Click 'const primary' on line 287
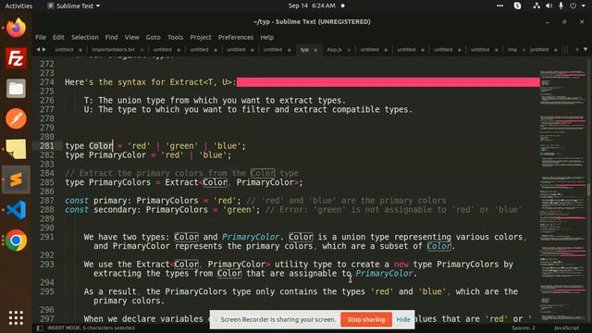Image resolution: width=592 pixels, height=333 pixels. (x=98, y=201)
